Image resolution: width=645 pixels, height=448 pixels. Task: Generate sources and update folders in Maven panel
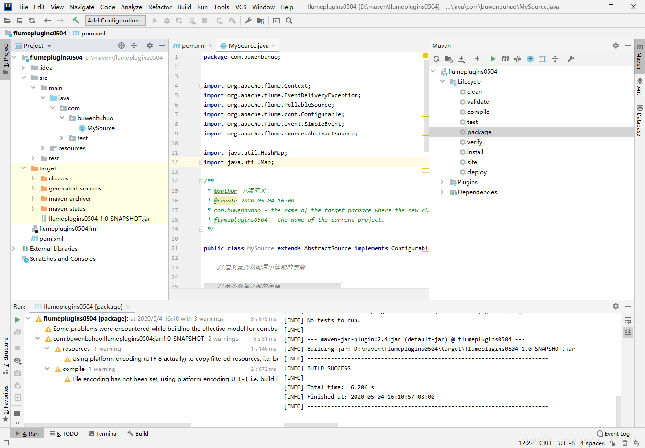pos(449,59)
